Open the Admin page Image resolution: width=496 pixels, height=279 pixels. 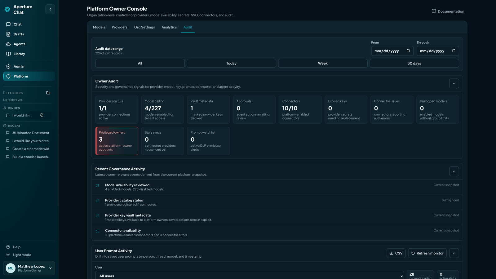point(29,66)
